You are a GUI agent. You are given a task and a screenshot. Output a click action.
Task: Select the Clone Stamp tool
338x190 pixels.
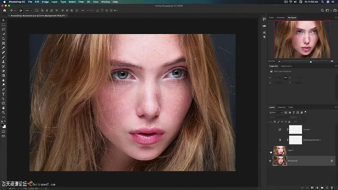(x=3, y=62)
